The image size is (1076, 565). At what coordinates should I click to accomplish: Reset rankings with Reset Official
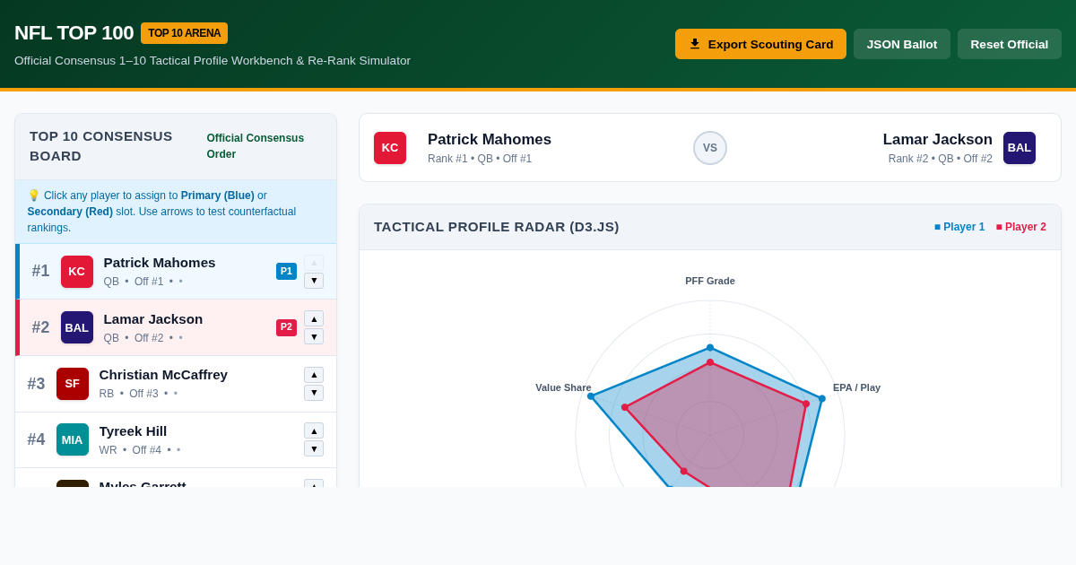1010,44
